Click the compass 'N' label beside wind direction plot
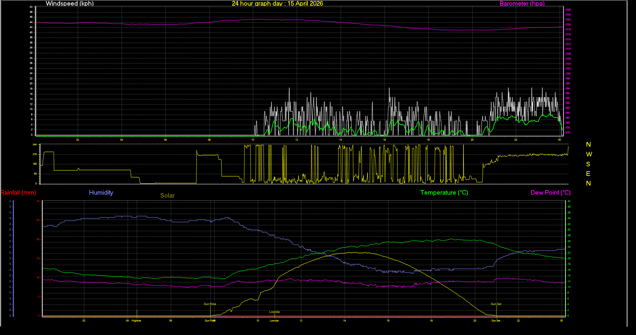 [x=588, y=144]
